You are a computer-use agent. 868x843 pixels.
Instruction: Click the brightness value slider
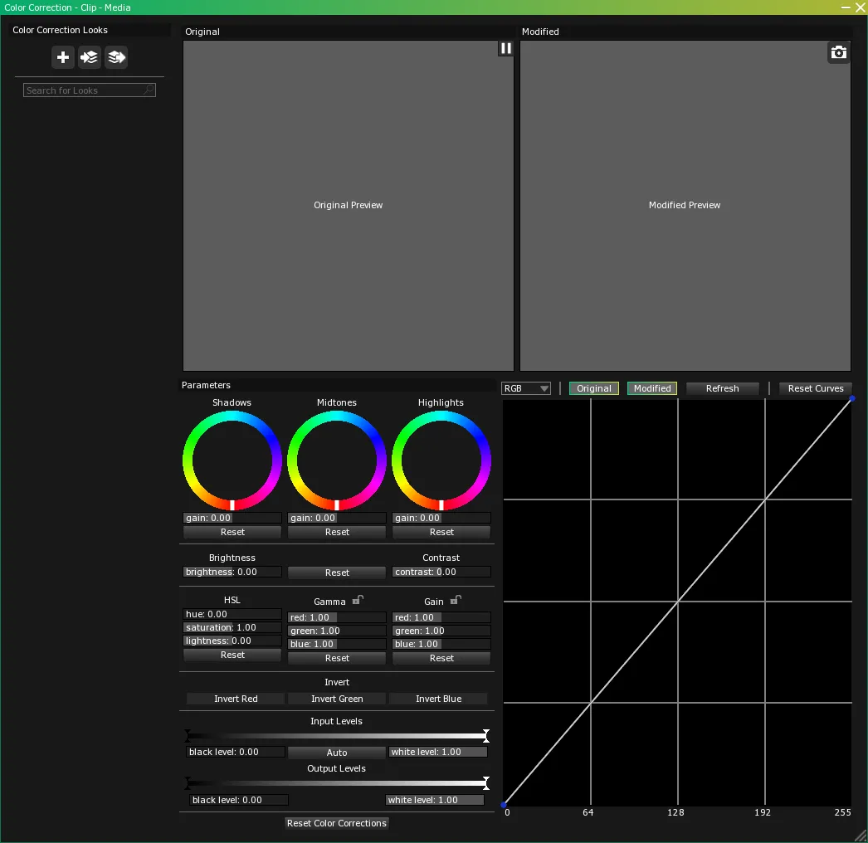tap(232, 572)
